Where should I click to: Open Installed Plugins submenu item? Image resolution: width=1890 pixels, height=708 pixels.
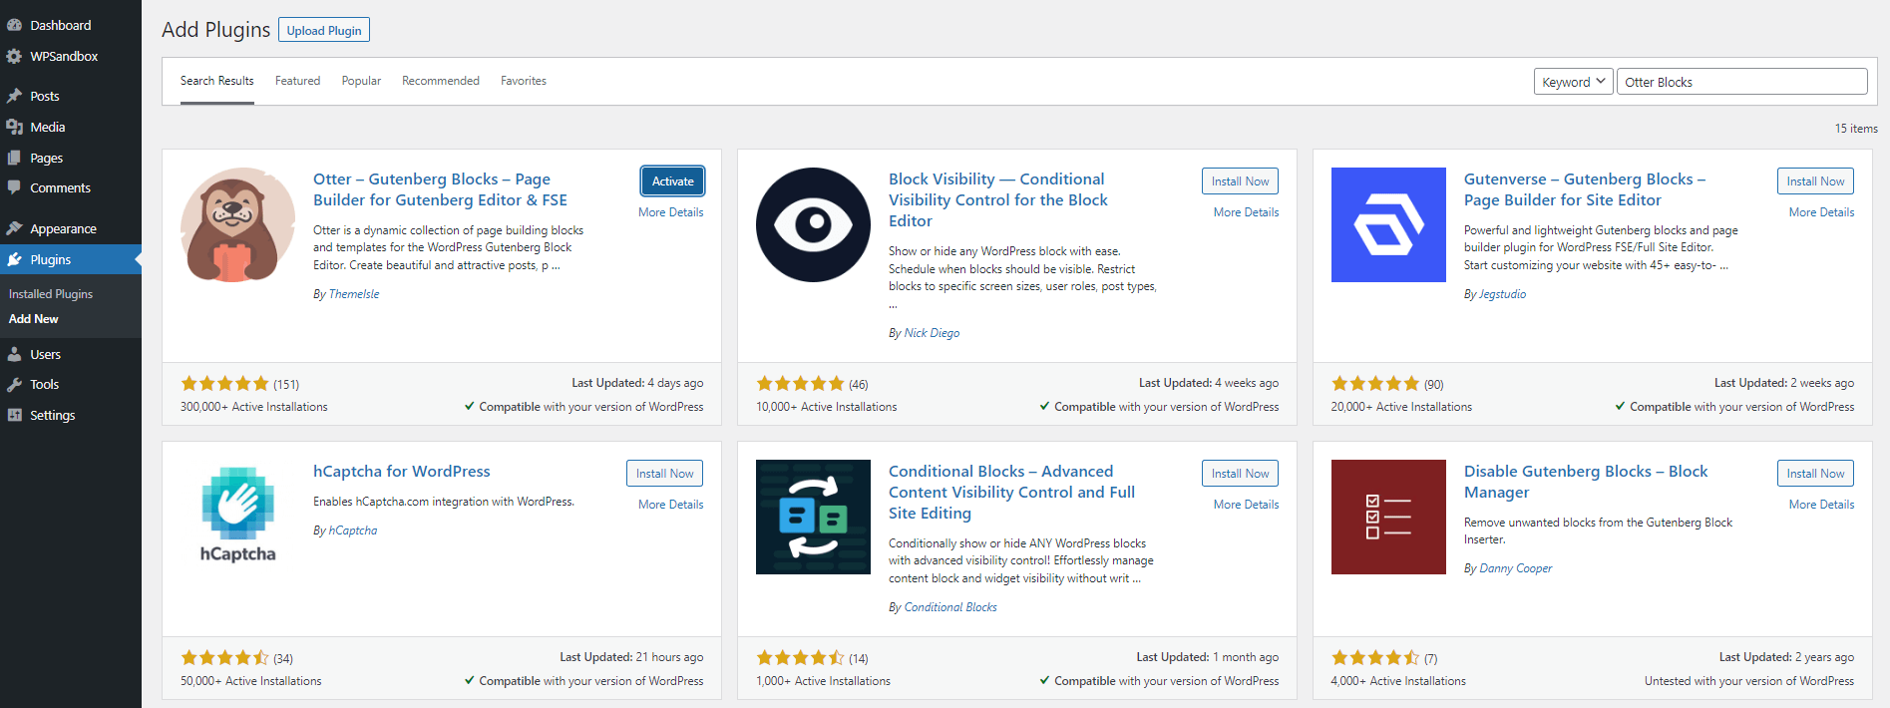pos(51,294)
